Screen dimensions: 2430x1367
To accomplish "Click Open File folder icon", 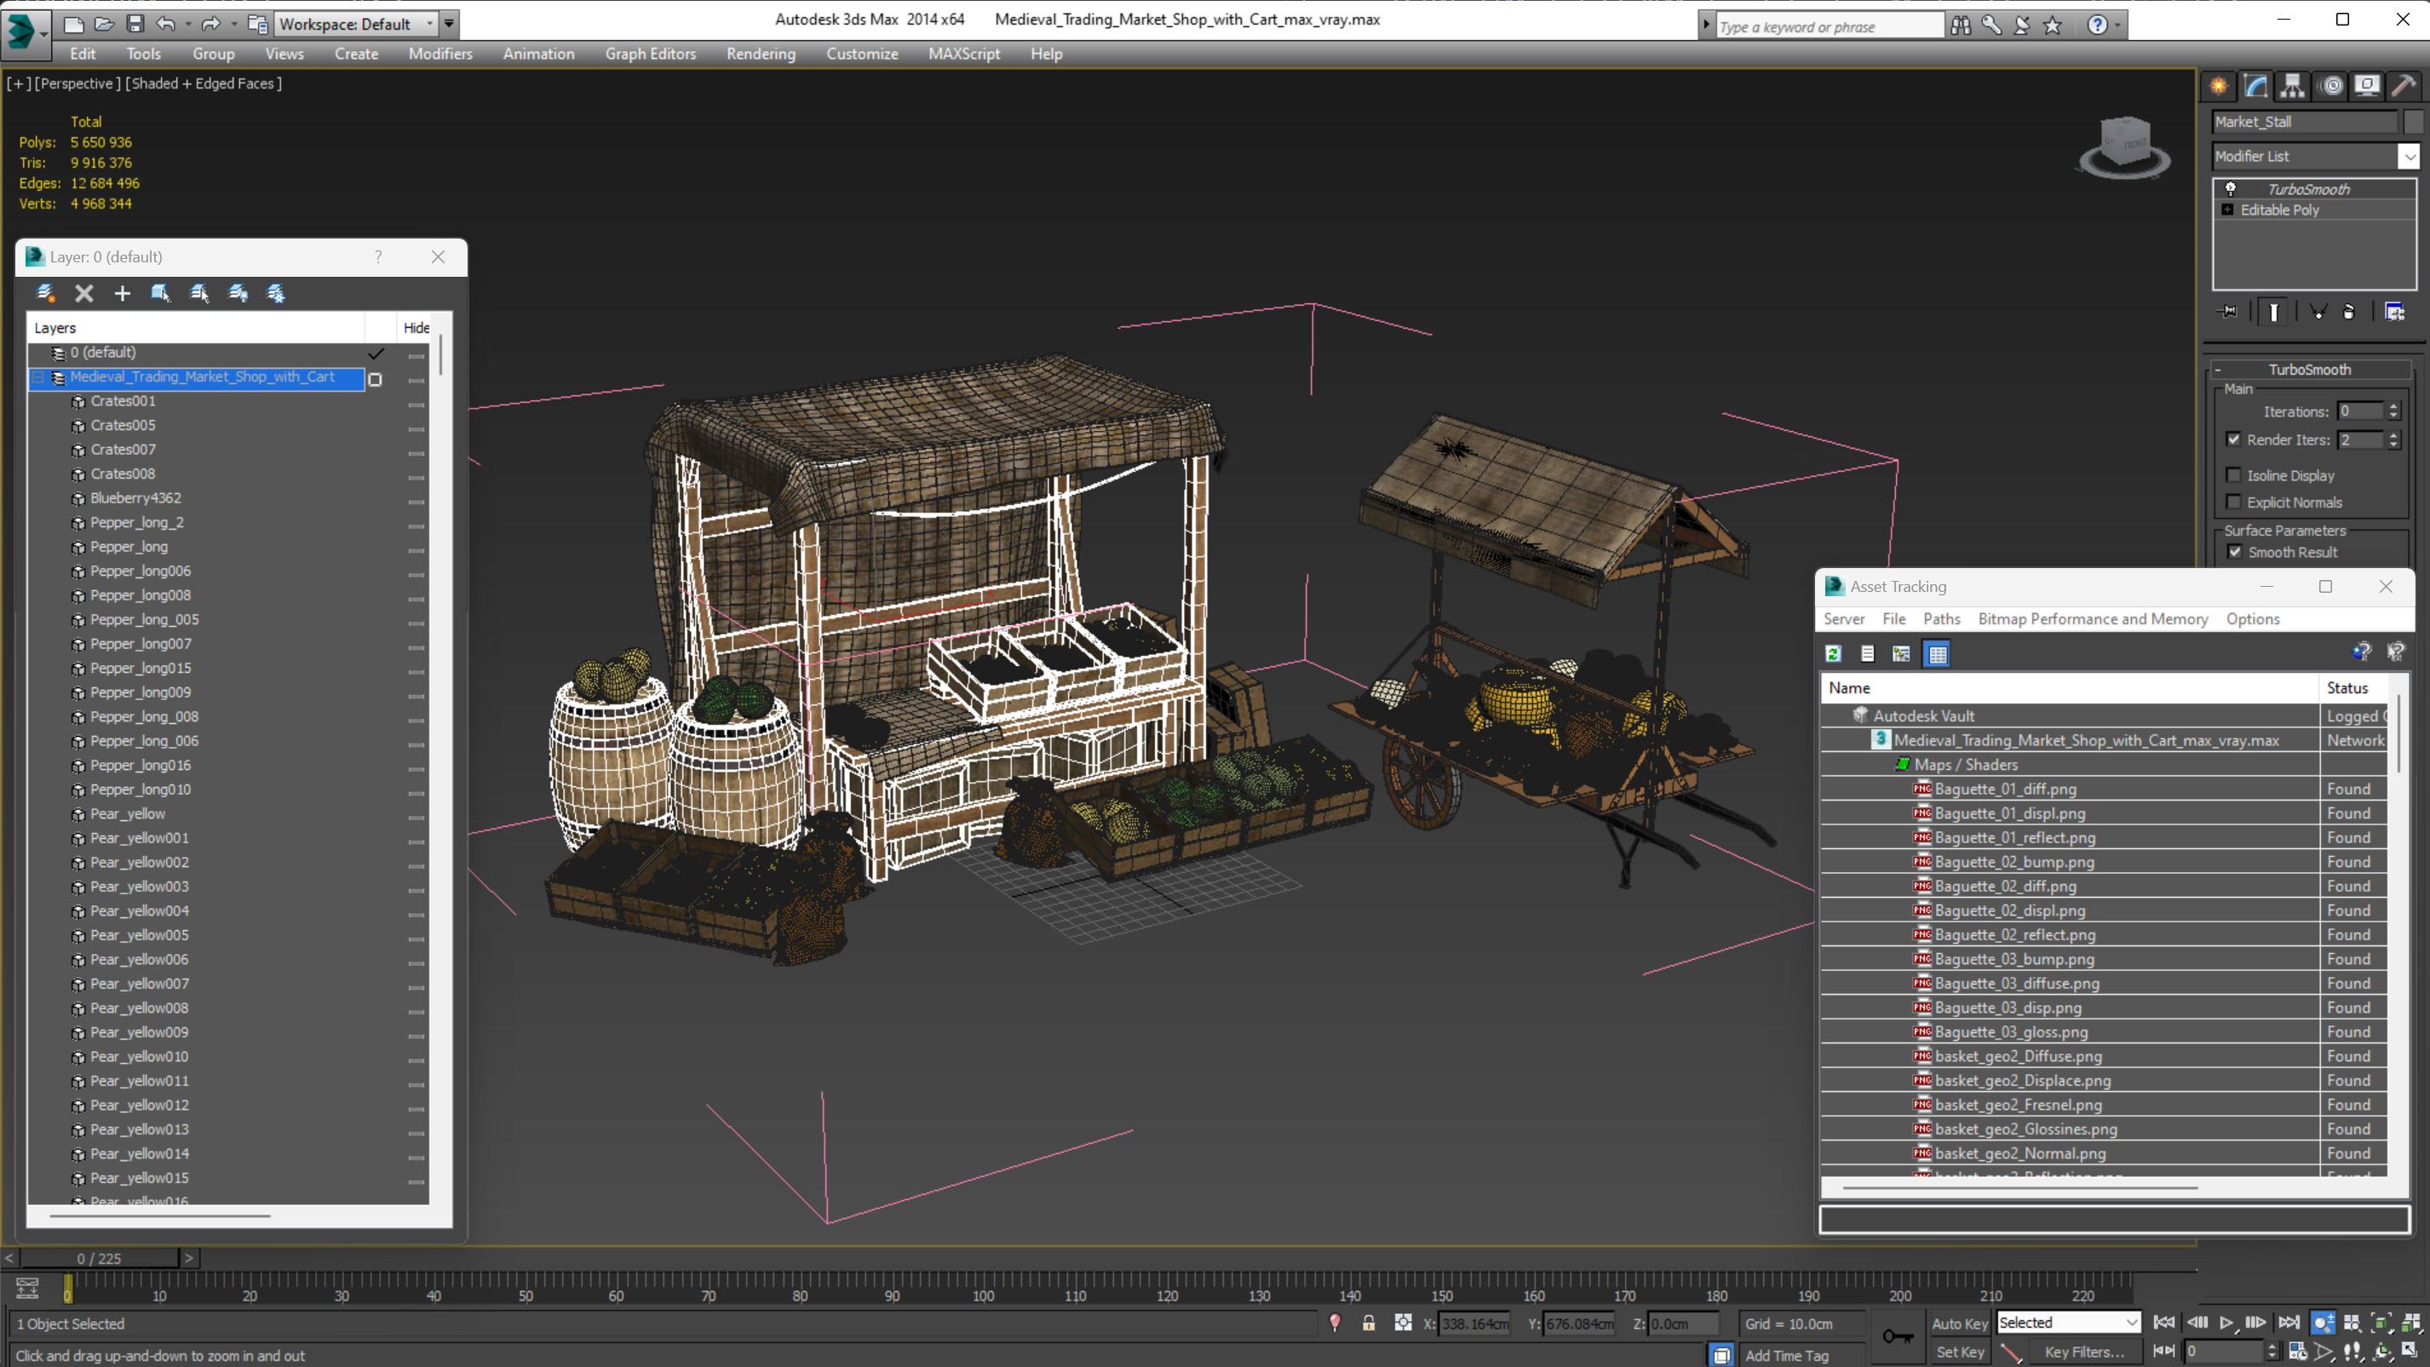I will click(104, 24).
